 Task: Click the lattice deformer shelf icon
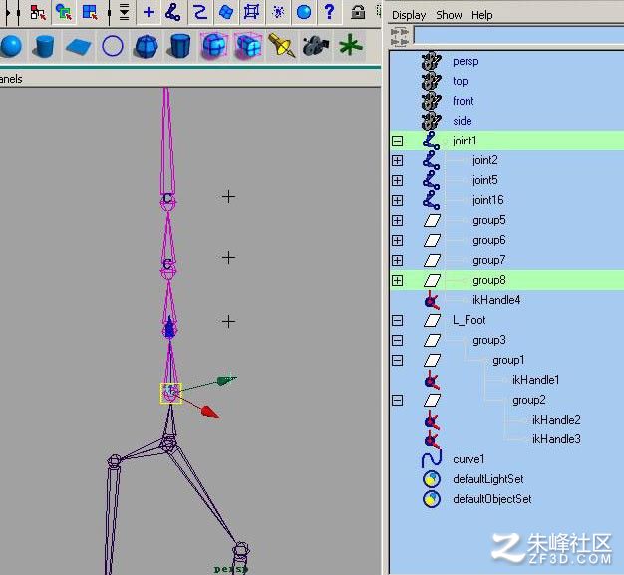[x=214, y=46]
